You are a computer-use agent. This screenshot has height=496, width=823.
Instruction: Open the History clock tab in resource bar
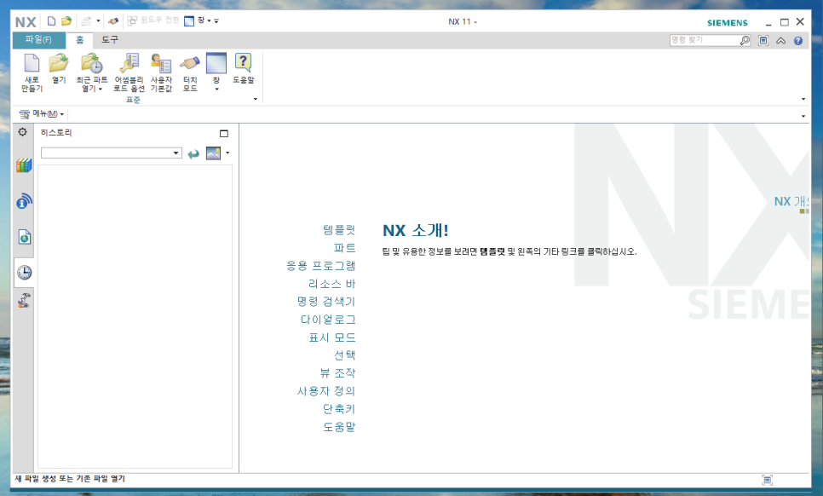[x=24, y=272]
